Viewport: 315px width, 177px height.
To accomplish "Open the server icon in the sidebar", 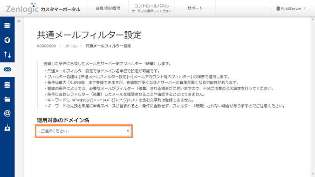I will 7,26.
